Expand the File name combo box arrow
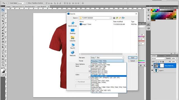The image size is (179, 100). pos(123,57)
